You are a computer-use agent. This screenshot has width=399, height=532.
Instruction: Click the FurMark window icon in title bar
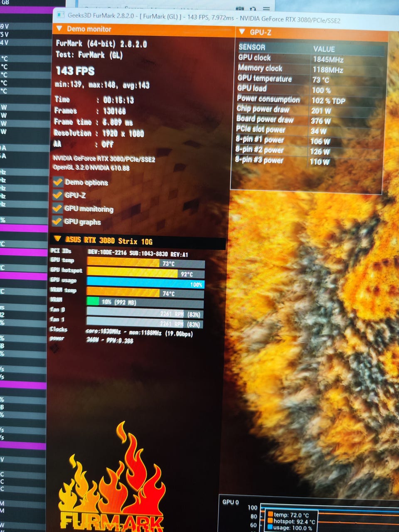61,16
